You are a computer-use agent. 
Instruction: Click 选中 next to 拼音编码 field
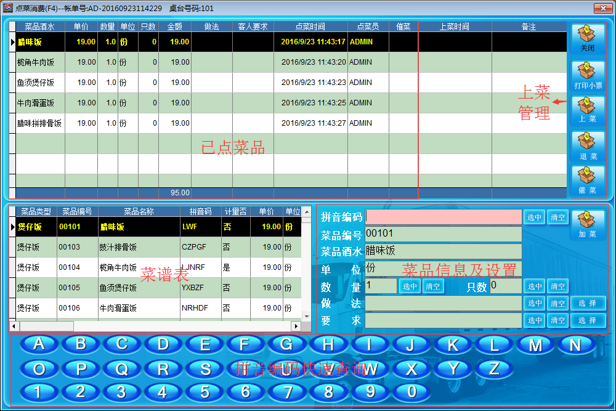point(535,218)
